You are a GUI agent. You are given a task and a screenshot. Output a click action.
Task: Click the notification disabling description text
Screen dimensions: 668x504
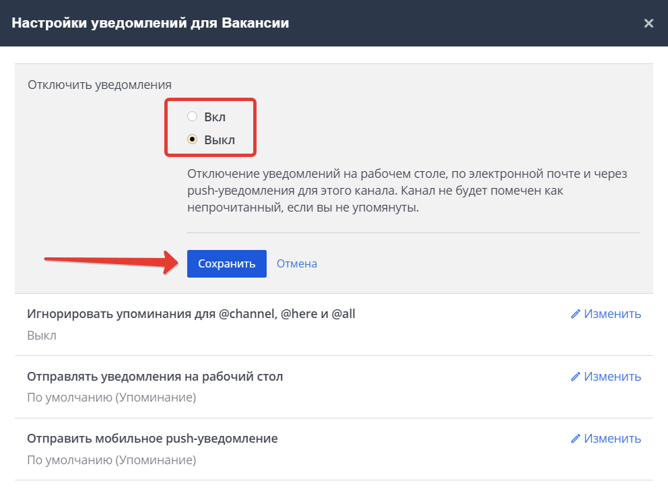point(404,189)
